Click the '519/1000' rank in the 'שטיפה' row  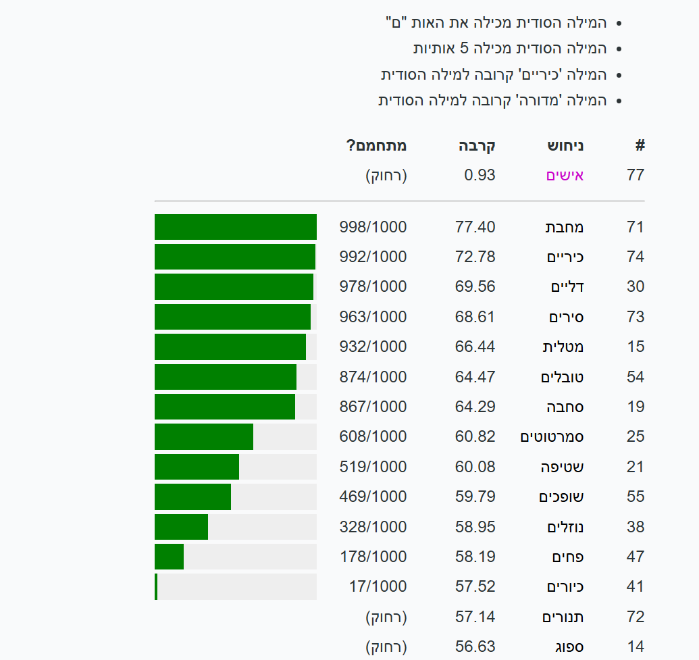coord(373,467)
